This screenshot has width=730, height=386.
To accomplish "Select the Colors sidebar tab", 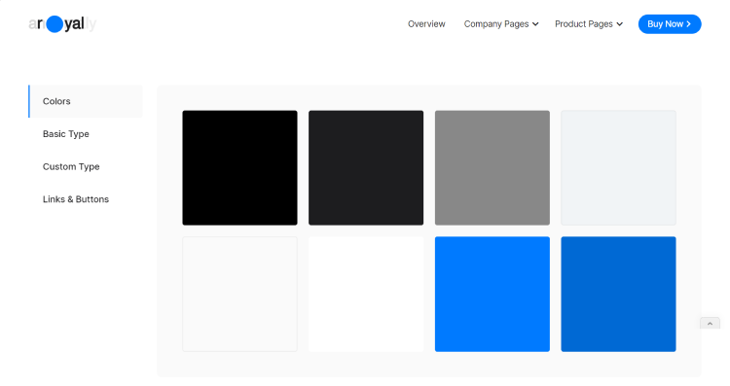I will (x=86, y=101).
